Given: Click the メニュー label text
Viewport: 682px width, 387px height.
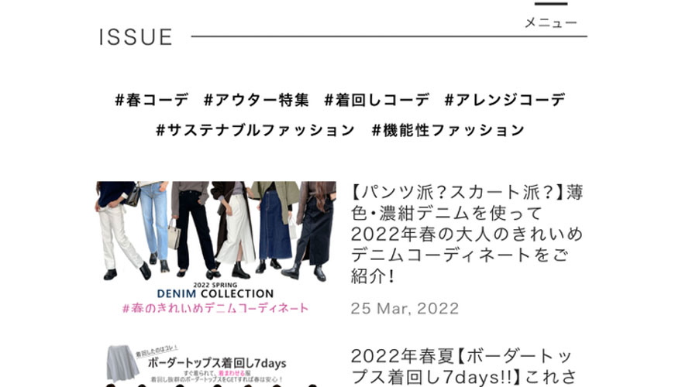Looking at the screenshot, I should point(551,22).
